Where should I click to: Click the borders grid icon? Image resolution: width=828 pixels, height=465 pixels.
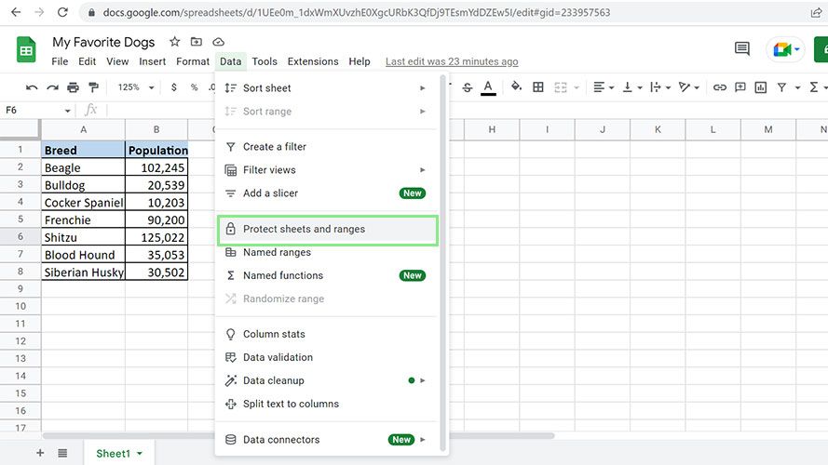click(538, 87)
